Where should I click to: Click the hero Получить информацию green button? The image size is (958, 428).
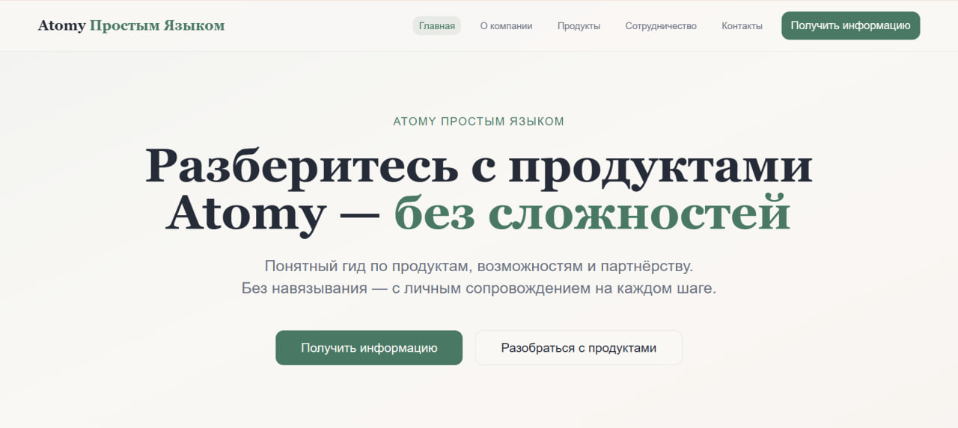[369, 348]
